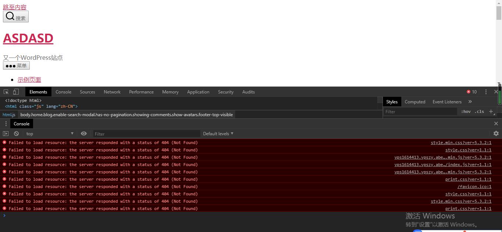The width and height of the screenshot is (502, 232).
Task: Switch to the Memory tab
Action: coord(170,92)
